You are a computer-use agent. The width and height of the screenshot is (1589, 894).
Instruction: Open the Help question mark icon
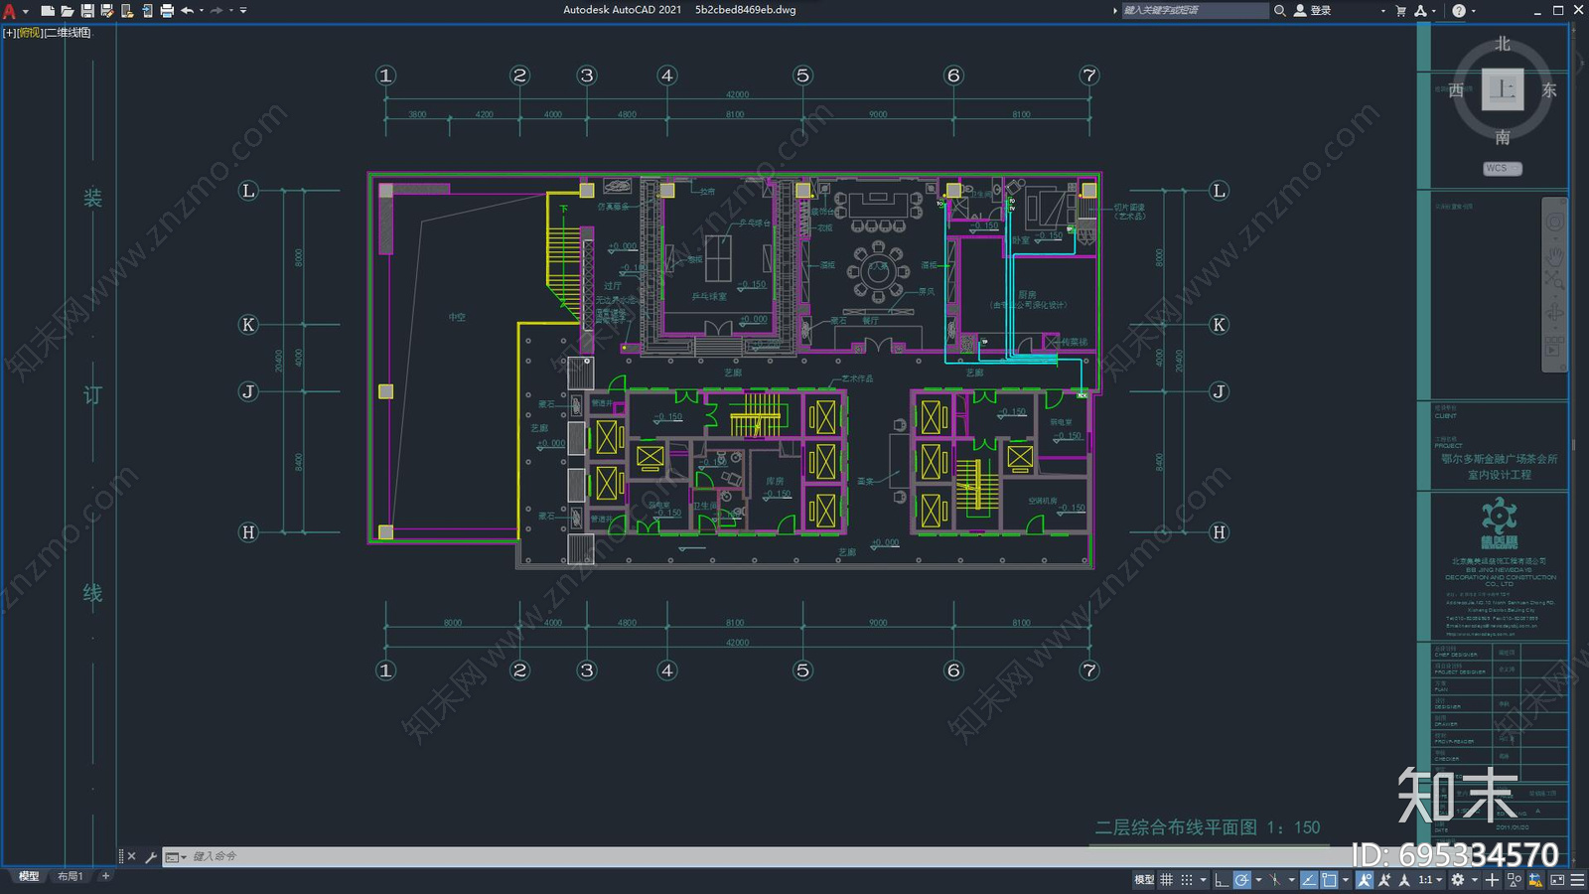click(1459, 11)
